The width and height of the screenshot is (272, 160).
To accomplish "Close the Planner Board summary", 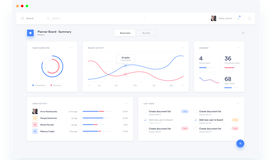I will (243, 33).
